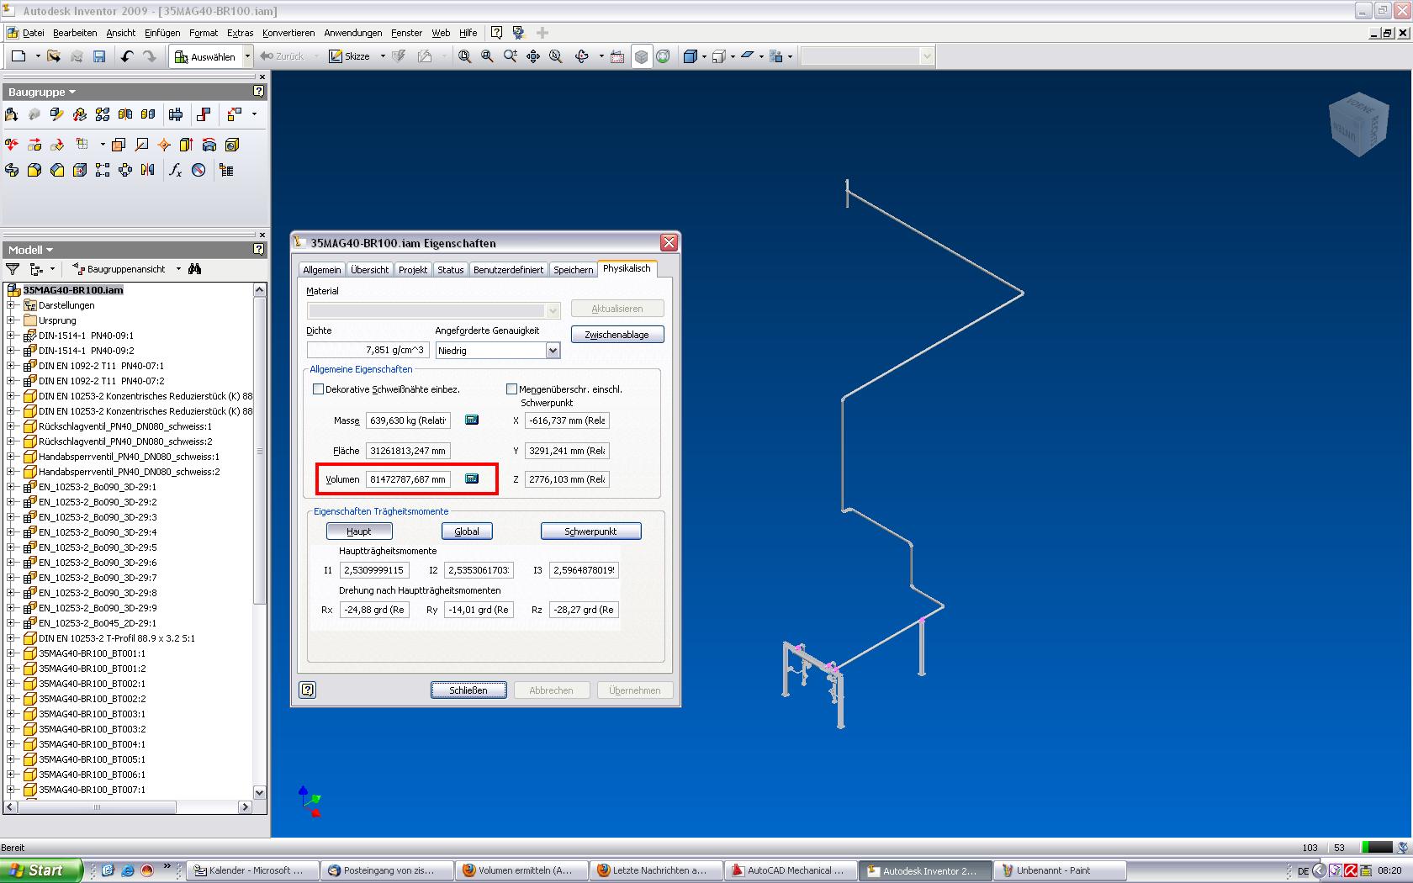
Task: Click the Modell browser help icon
Action: pyautogui.click(x=259, y=249)
